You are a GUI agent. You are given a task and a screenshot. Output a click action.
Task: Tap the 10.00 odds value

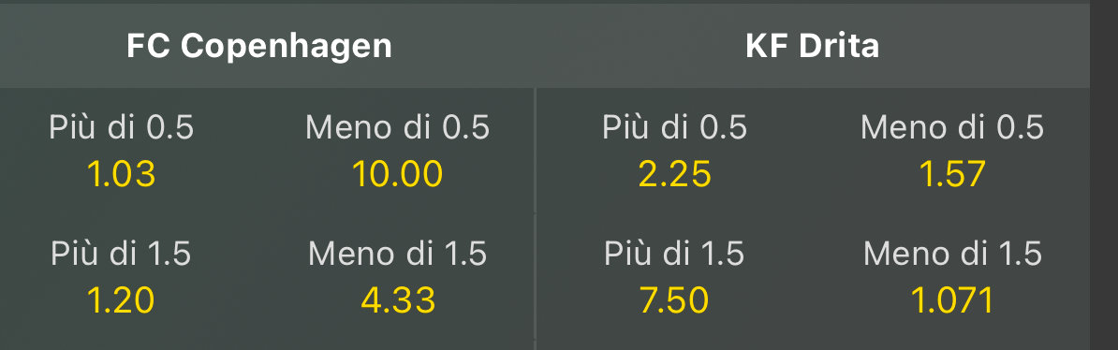pyautogui.click(x=397, y=175)
